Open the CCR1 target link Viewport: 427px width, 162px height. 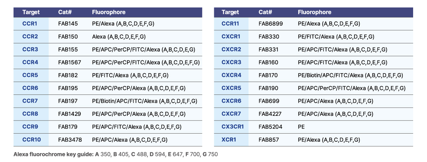pyautogui.click(x=30, y=24)
